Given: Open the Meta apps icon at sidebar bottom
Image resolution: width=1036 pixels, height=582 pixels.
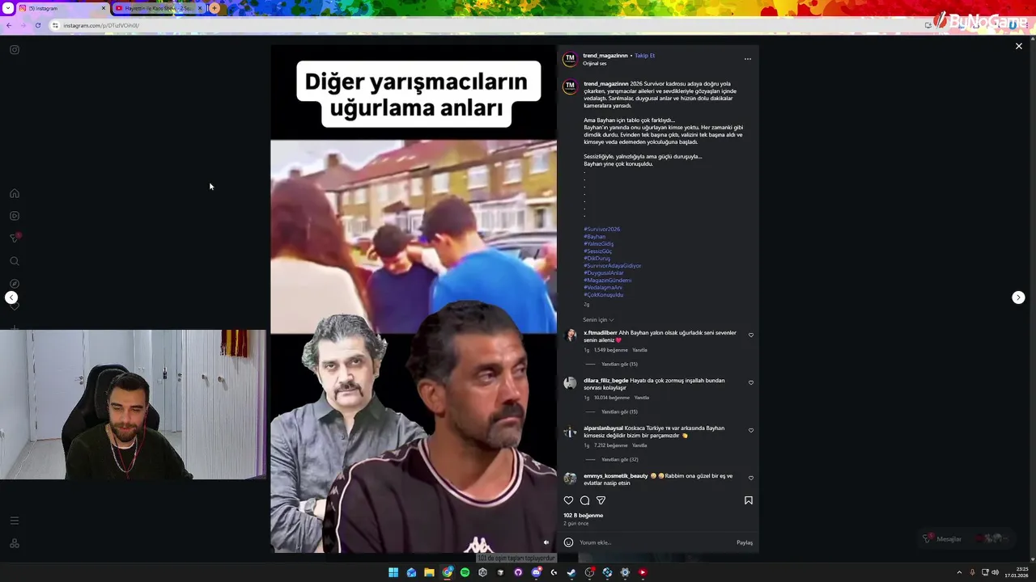Looking at the screenshot, I should [x=15, y=543].
